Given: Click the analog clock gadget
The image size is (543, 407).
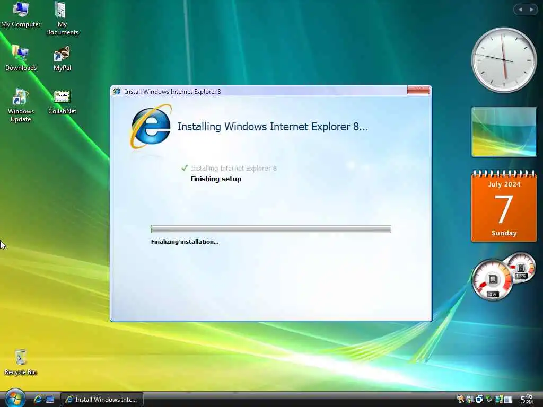Looking at the screenshot, I should point(504,60).
